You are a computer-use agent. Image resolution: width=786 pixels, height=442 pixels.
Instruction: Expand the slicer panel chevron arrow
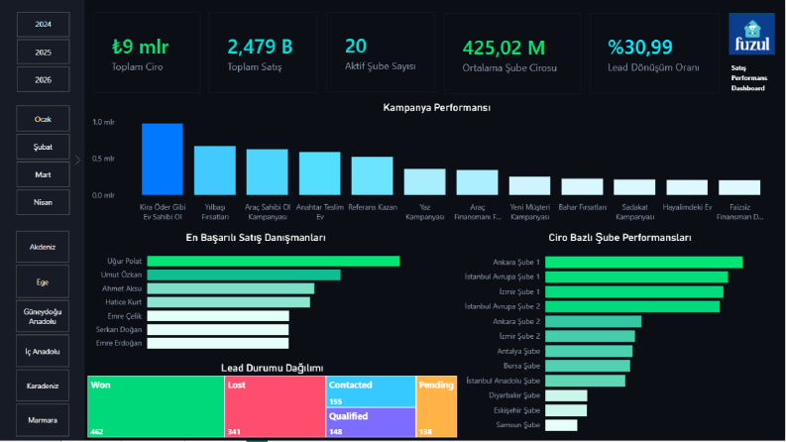[77, 161]
